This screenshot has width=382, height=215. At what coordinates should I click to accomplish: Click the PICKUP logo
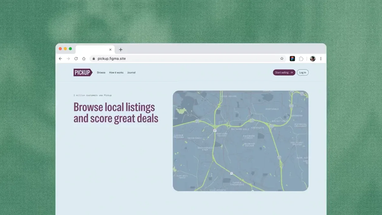pos(83,73)
